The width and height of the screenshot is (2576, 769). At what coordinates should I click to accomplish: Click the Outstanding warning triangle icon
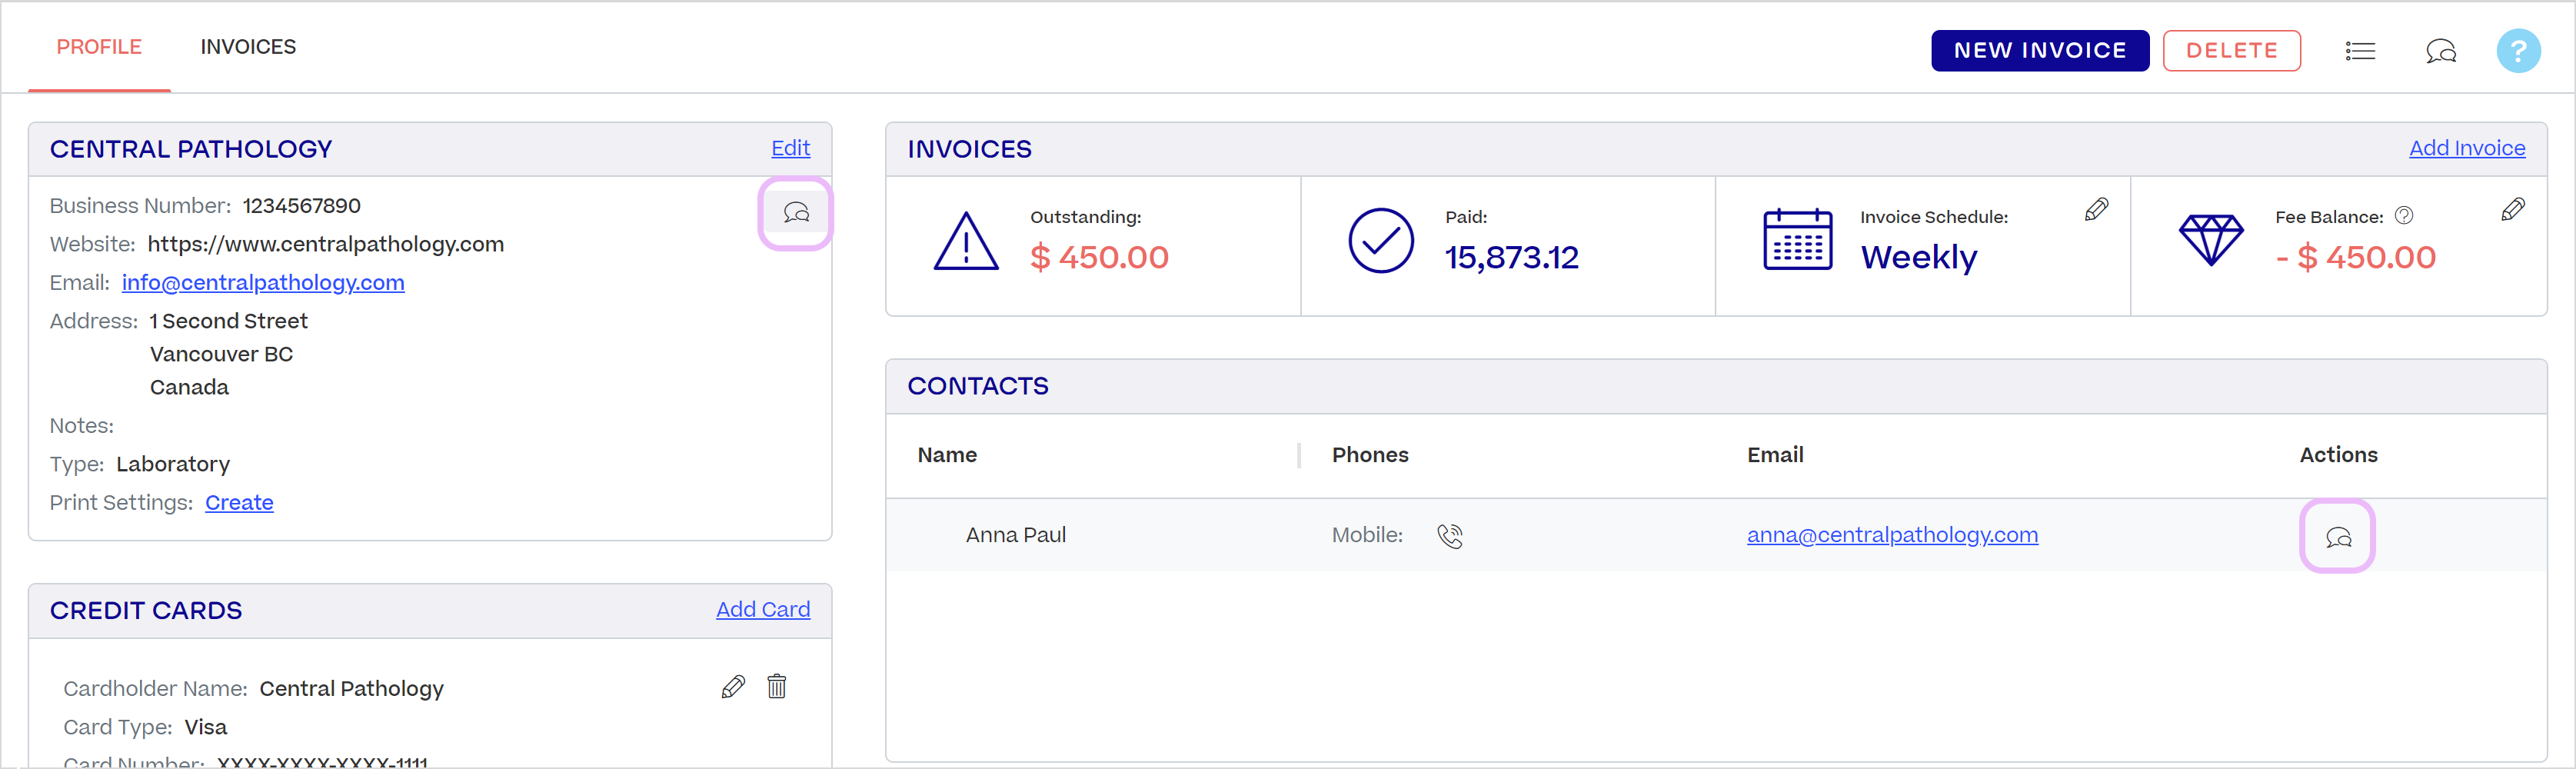pyautogui.click(x=966, y=241)
